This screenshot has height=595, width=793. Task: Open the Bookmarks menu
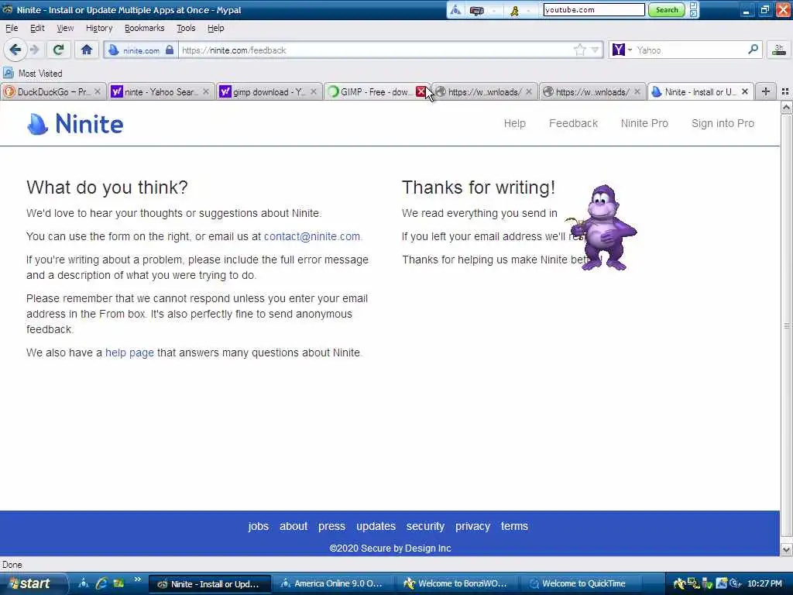(144, 28)
